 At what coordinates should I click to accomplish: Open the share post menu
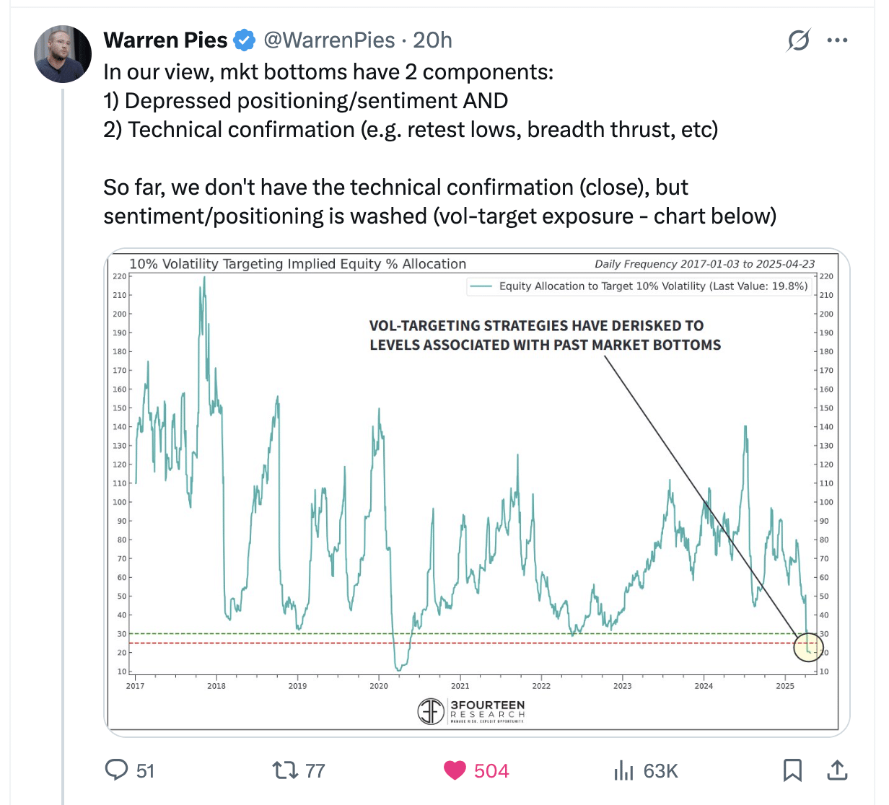(x=837, y=770)
